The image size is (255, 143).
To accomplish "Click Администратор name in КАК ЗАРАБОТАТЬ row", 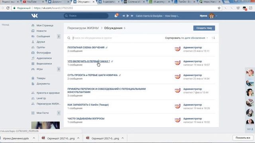I will pos(192,105).
